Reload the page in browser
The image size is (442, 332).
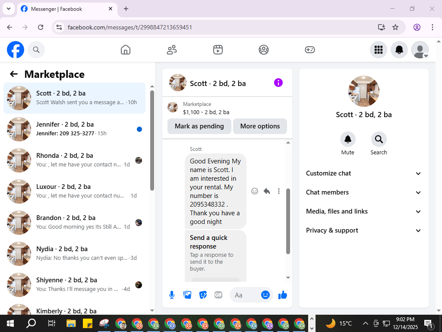click(x=41, y=27)
